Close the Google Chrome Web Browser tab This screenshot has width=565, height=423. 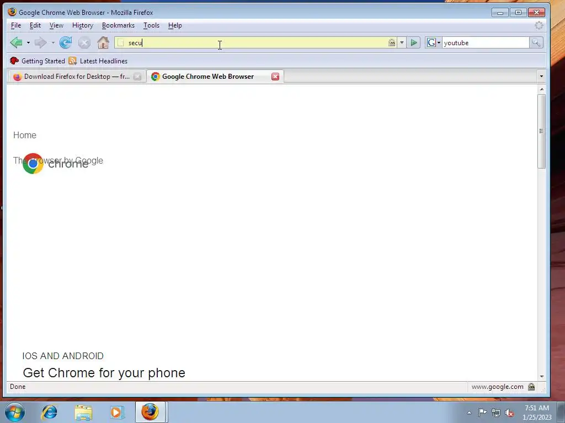click(275, 77)
